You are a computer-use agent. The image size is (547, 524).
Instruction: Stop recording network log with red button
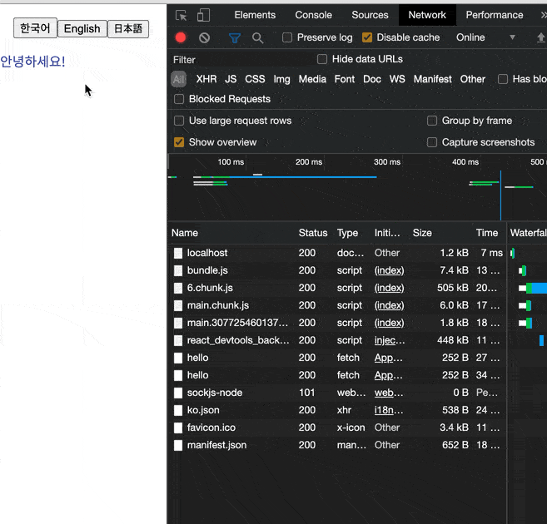coord(181,37)
